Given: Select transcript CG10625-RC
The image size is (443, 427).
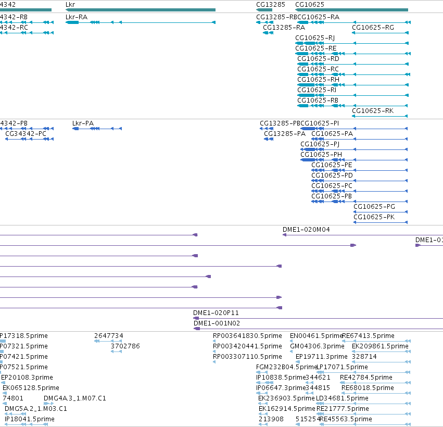Looking at the screenshot, I should [x=353, y=74].
